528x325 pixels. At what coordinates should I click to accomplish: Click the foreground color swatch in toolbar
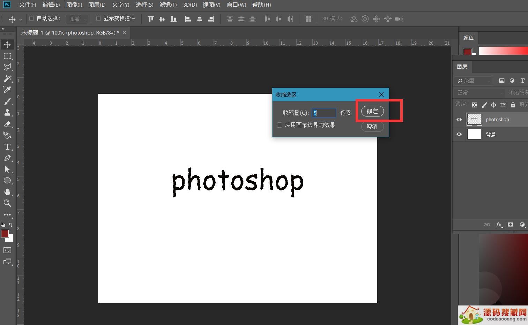point(4,233)
